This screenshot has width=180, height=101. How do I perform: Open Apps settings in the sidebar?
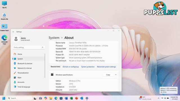pos(29,77)
